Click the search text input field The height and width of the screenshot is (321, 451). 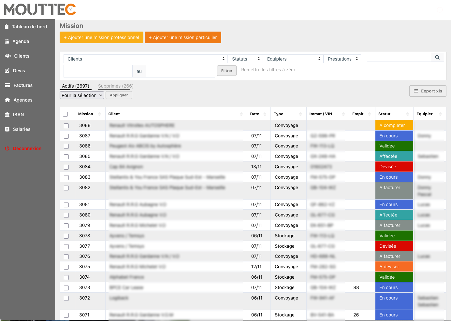point(399,57)
